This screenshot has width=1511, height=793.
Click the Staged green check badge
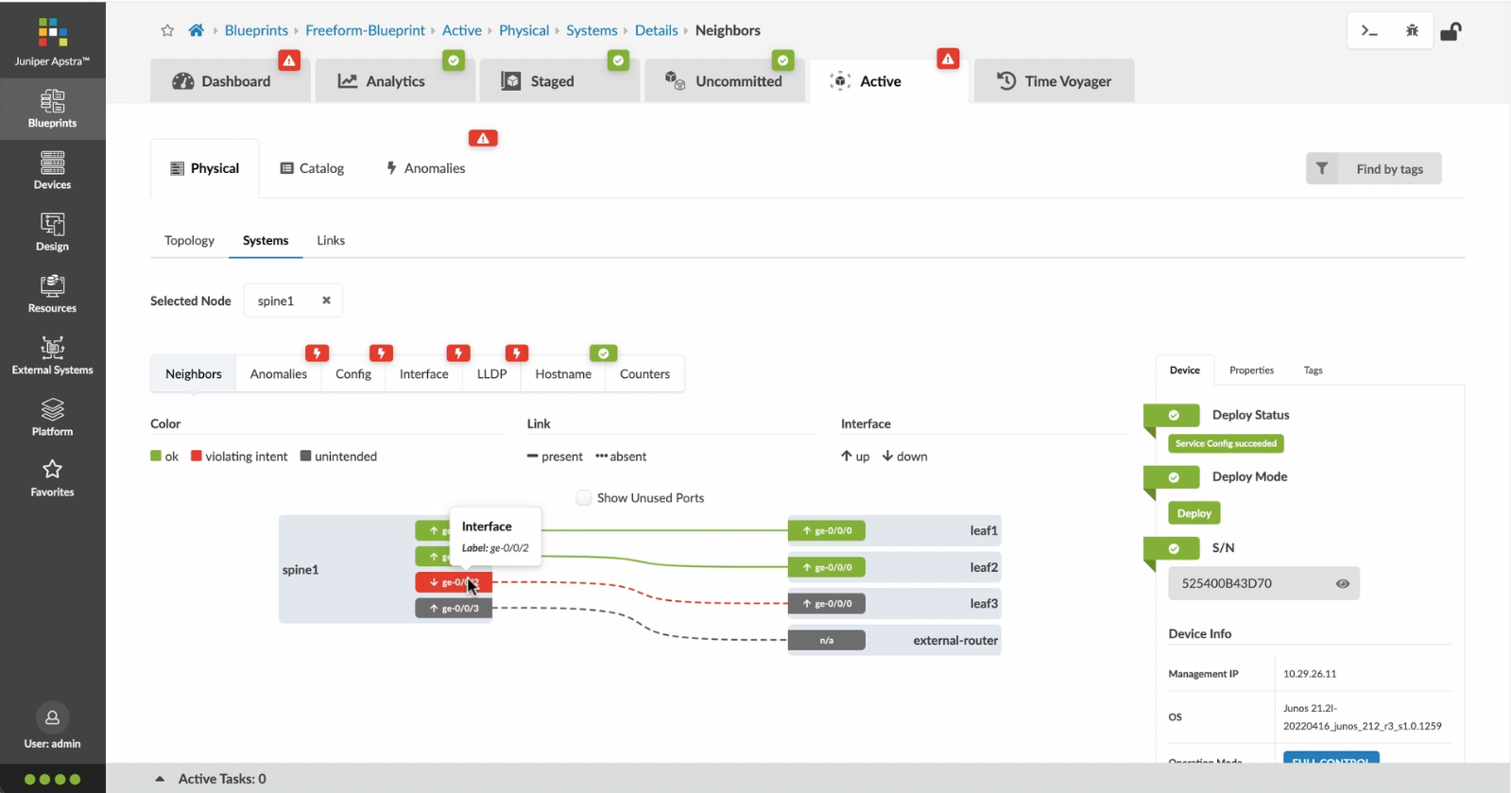coord(618,60)
